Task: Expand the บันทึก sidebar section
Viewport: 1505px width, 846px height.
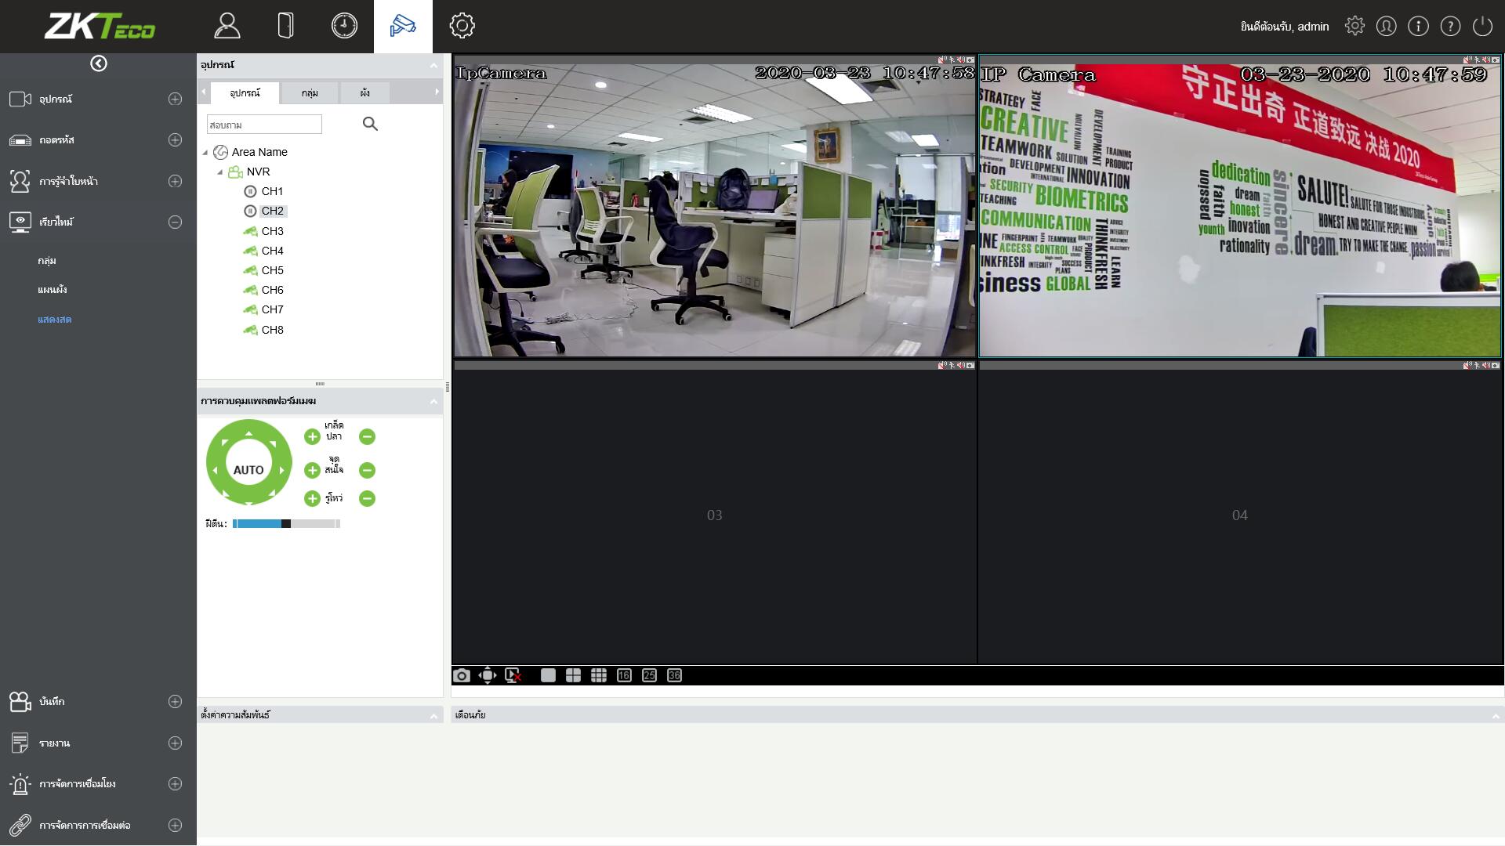Action: point(175,701)
